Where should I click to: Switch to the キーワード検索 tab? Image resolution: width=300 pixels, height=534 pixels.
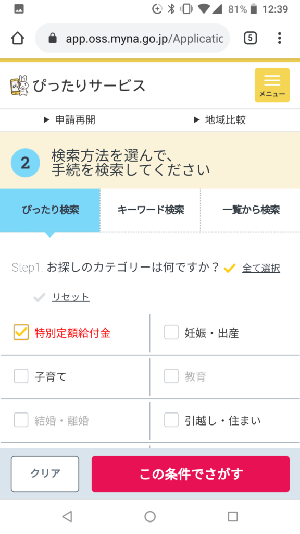(x=151, y=210)
